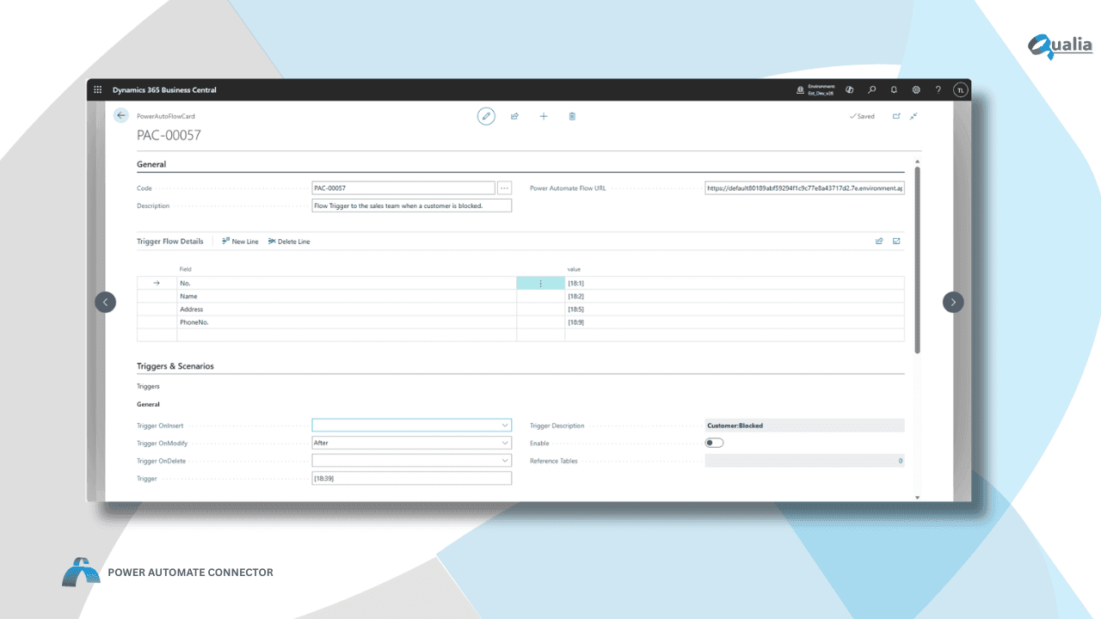
Task: Go to previous slide with left arrow
Action: tap(105, 302)
